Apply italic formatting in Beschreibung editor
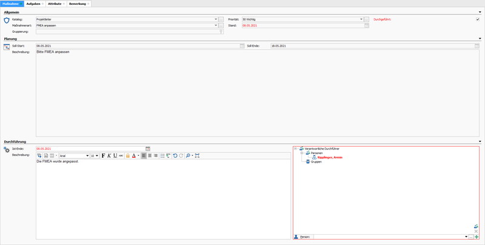The image size is (485, 245). point(109,156)
